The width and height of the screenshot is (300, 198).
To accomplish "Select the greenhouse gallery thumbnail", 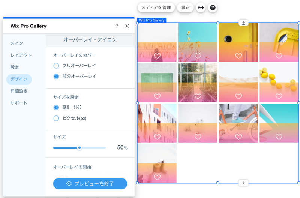I will coord(198,82).
